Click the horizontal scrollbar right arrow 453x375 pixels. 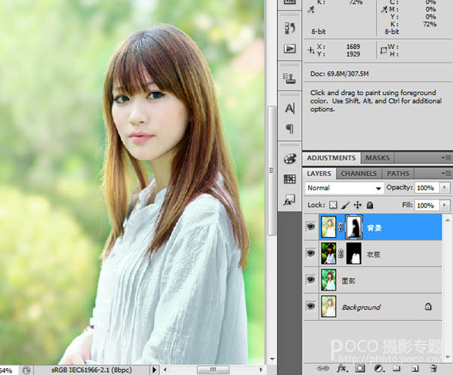261,370
